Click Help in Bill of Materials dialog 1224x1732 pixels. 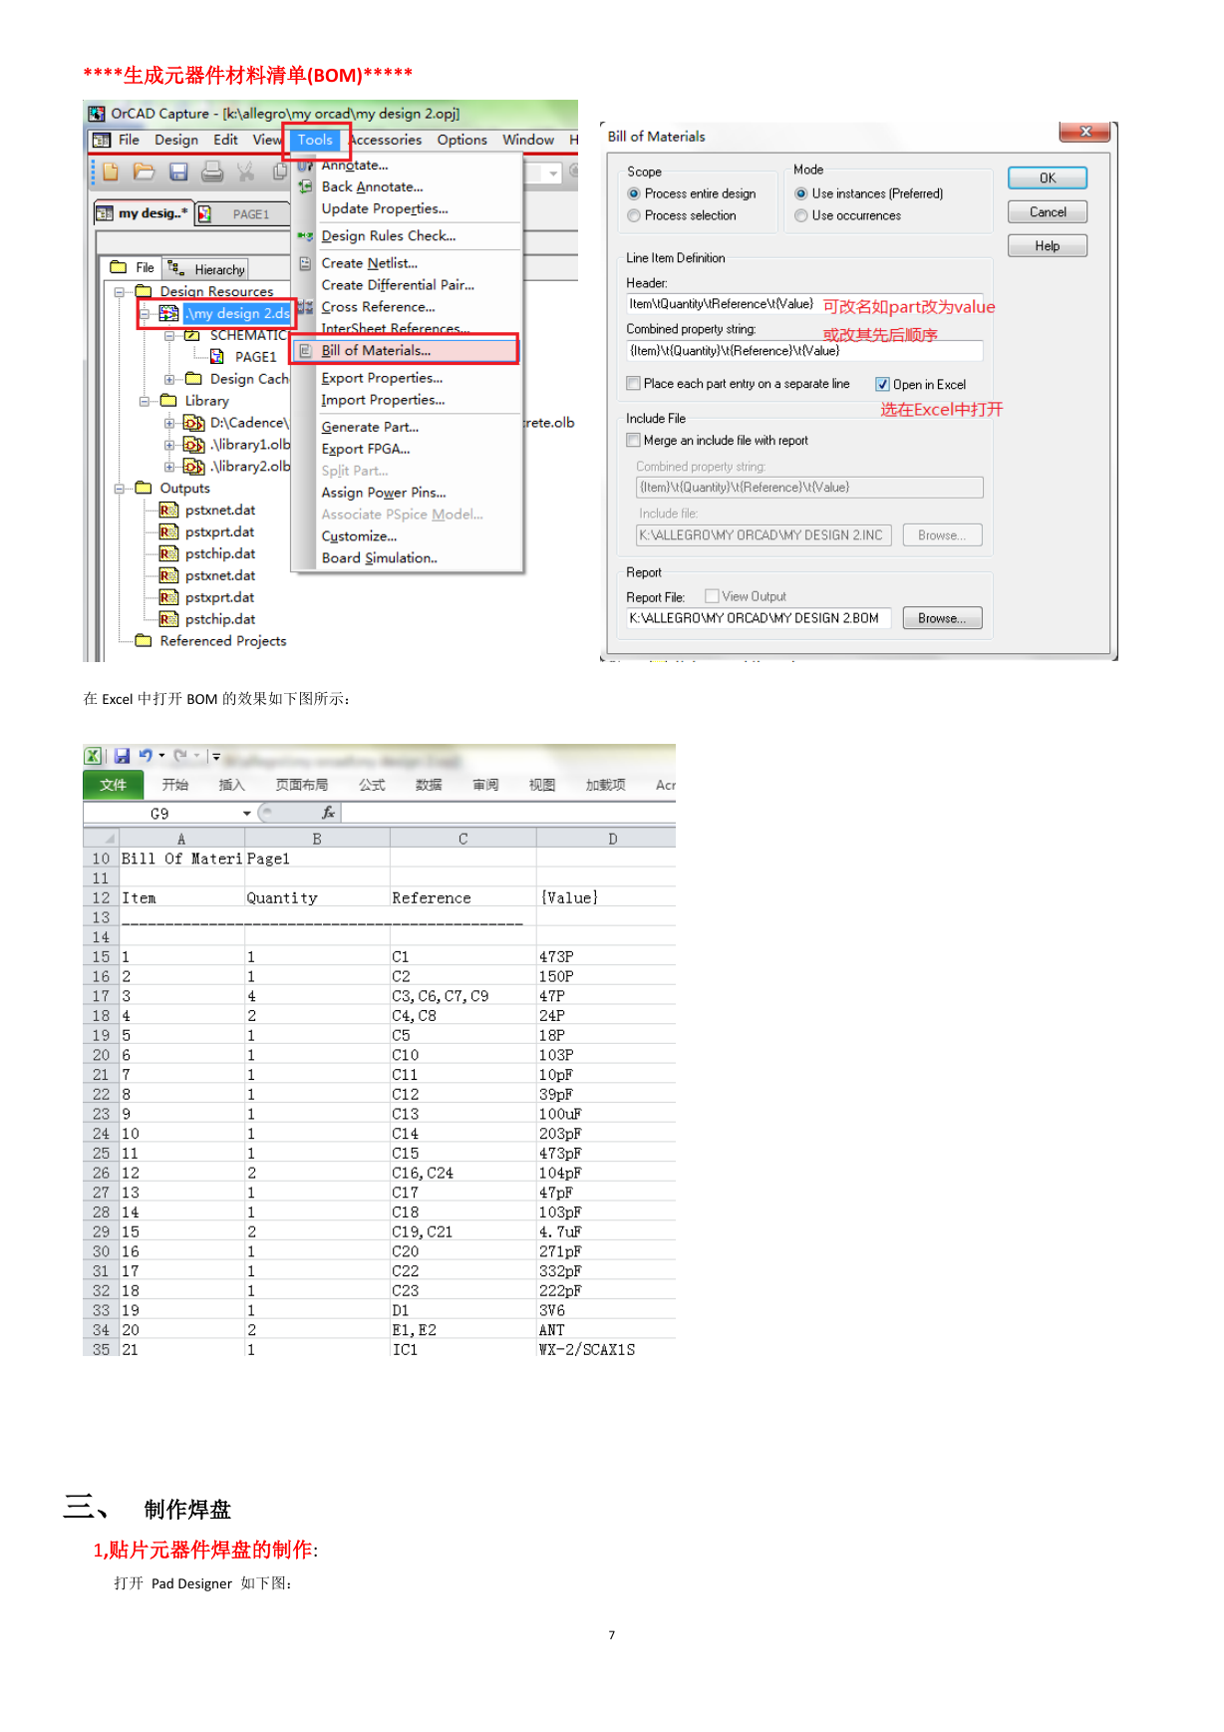(x=1048, y=246)
